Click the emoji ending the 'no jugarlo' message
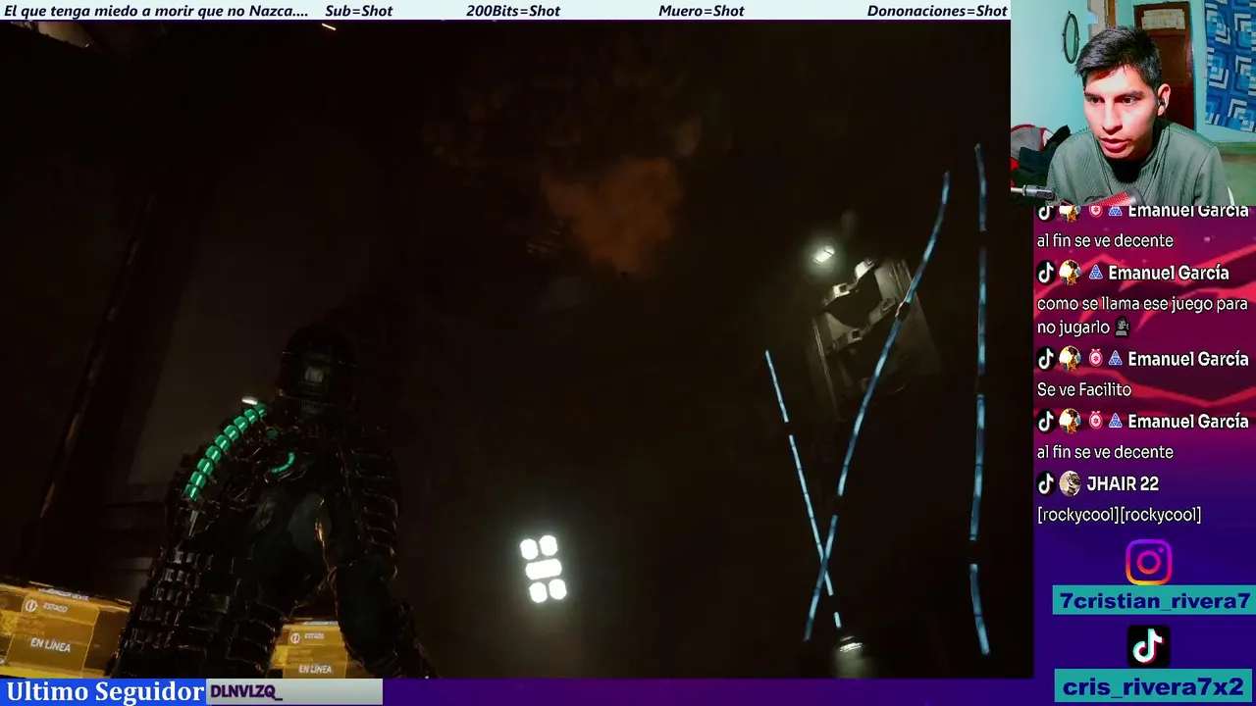Viewport: 1256px width, 706px height. pos(1122,328)
